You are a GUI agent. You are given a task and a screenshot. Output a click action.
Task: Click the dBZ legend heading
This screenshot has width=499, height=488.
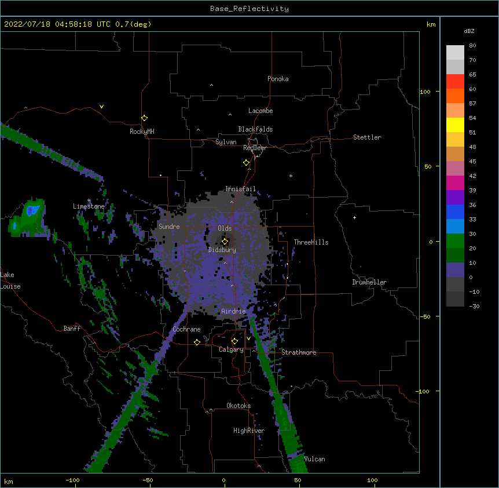(x=469, y=31)
